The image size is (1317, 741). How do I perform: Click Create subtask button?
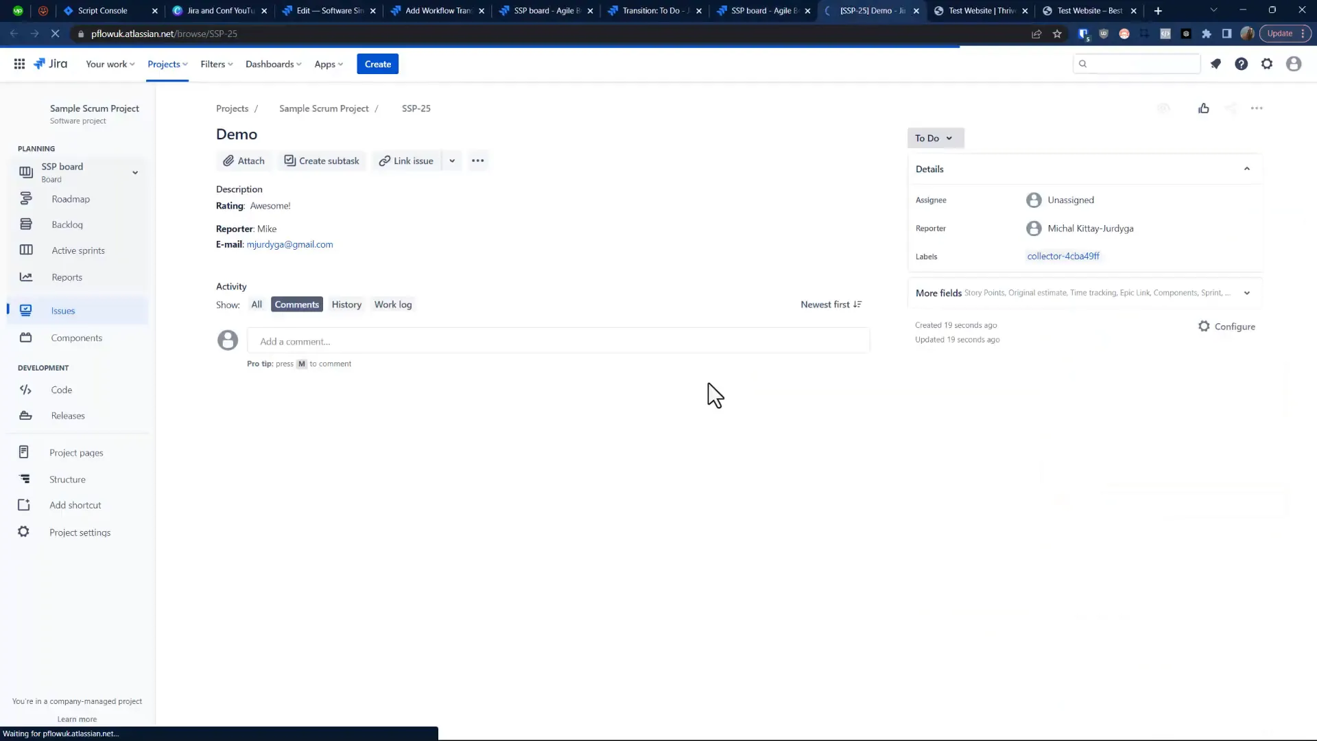[x=322, y=161]
